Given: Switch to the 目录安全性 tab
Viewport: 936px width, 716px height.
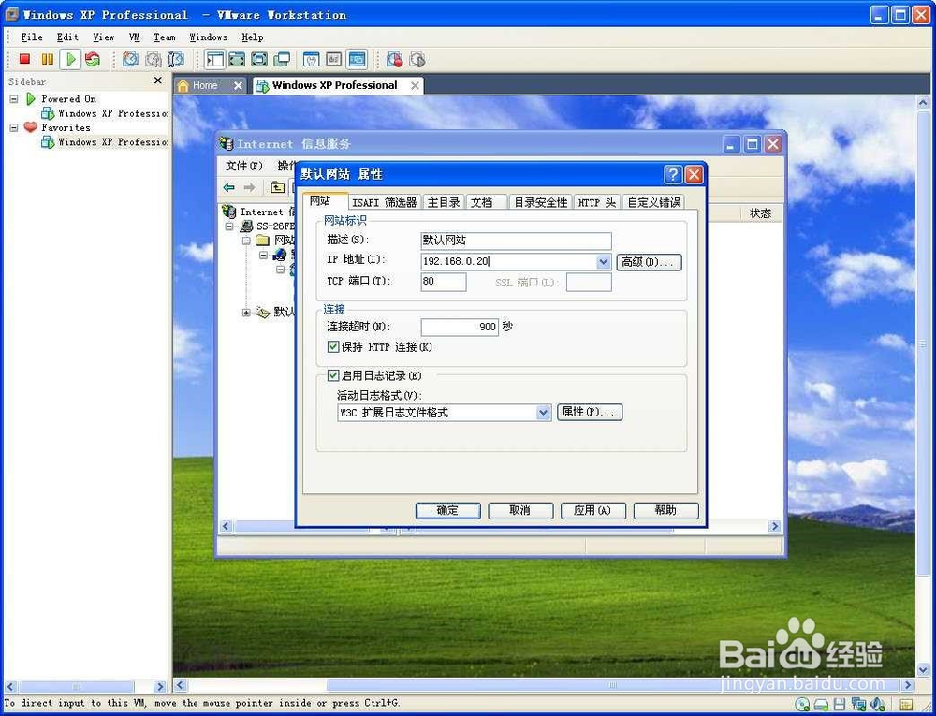Looking at the screenshot, I should 541,202.
